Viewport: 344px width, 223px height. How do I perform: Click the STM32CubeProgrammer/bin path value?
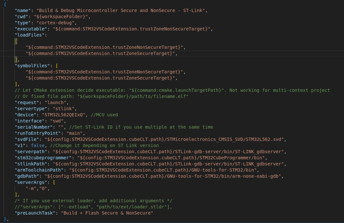pyautogui.click(x=171, y=158)
